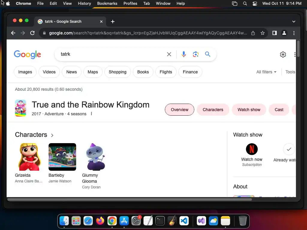Open the tab search dropdown arrow
The height and width of the screenshot is (230, 307).
point(294,22)
